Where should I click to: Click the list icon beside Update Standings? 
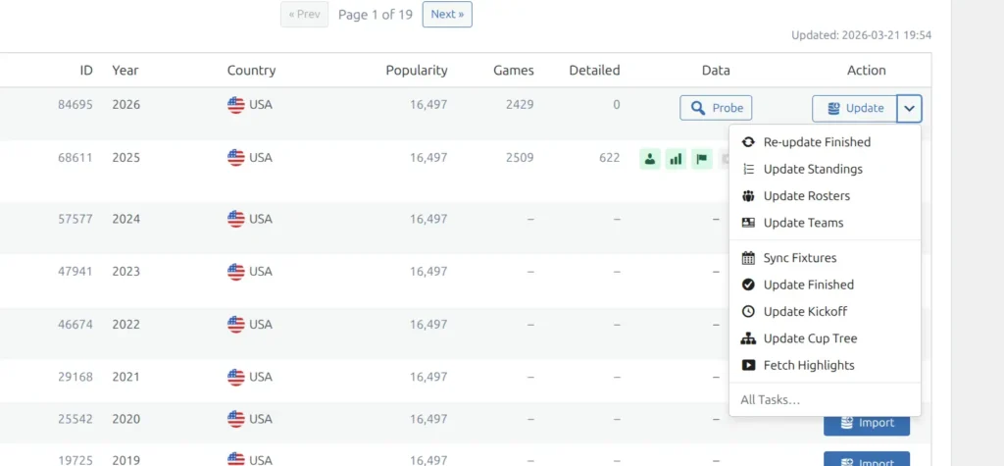point(748,169)
